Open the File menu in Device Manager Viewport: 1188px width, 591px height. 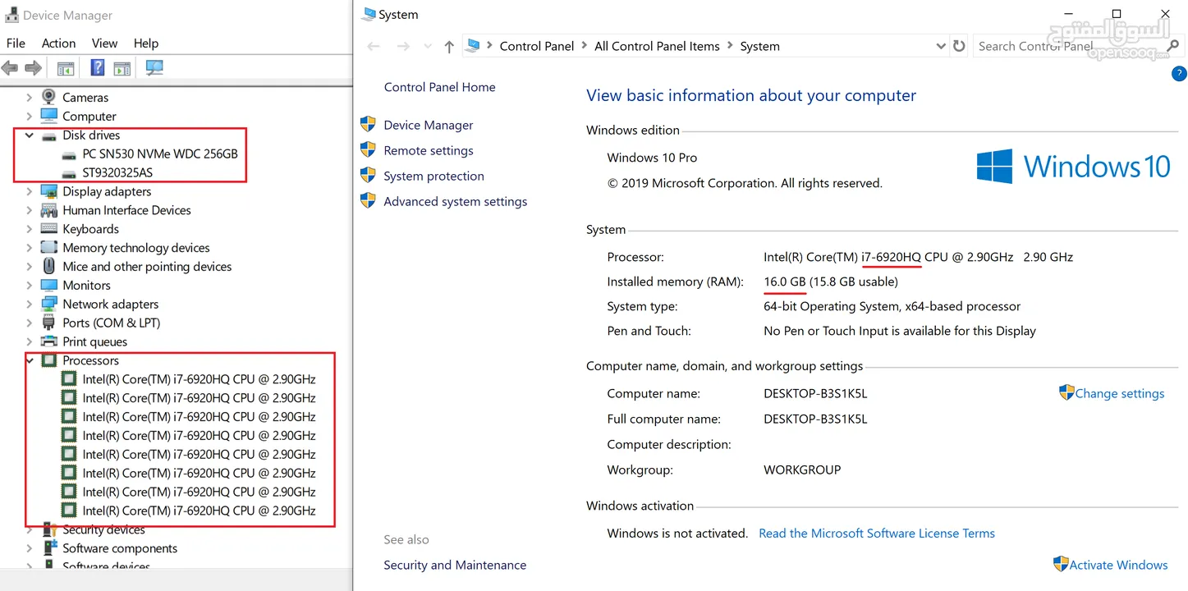pyautogui.click(x=16, y=43)
